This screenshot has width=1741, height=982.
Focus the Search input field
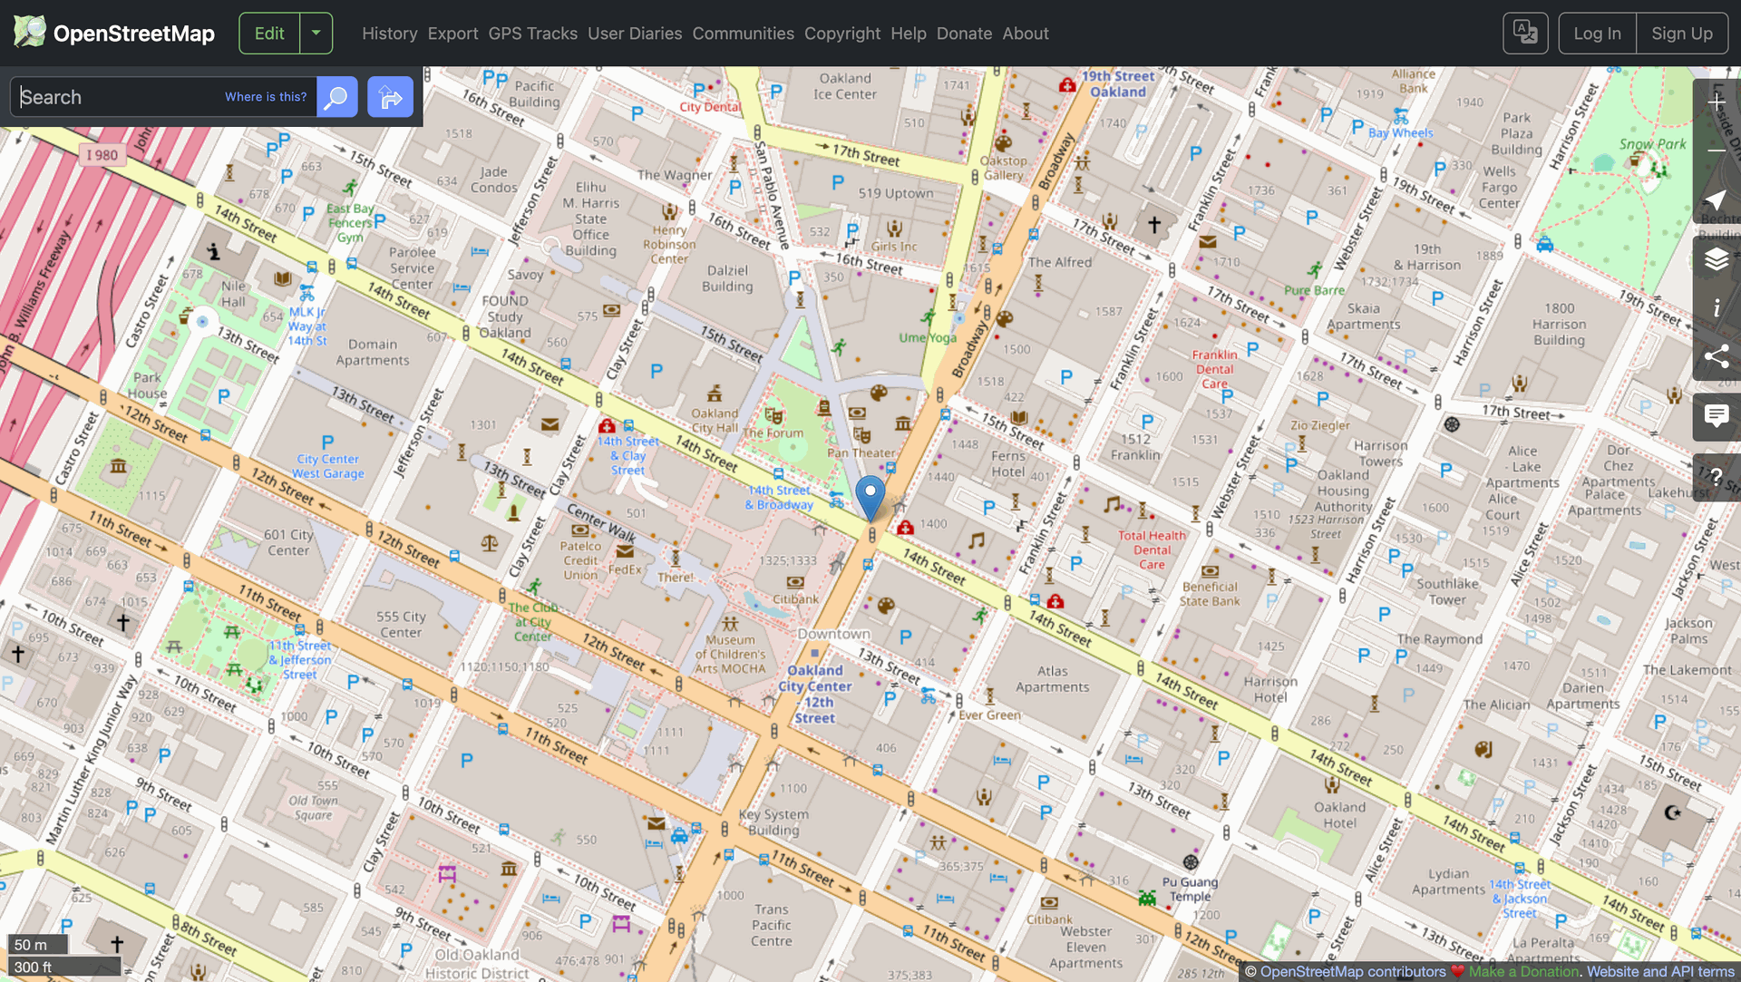point(163,97)
